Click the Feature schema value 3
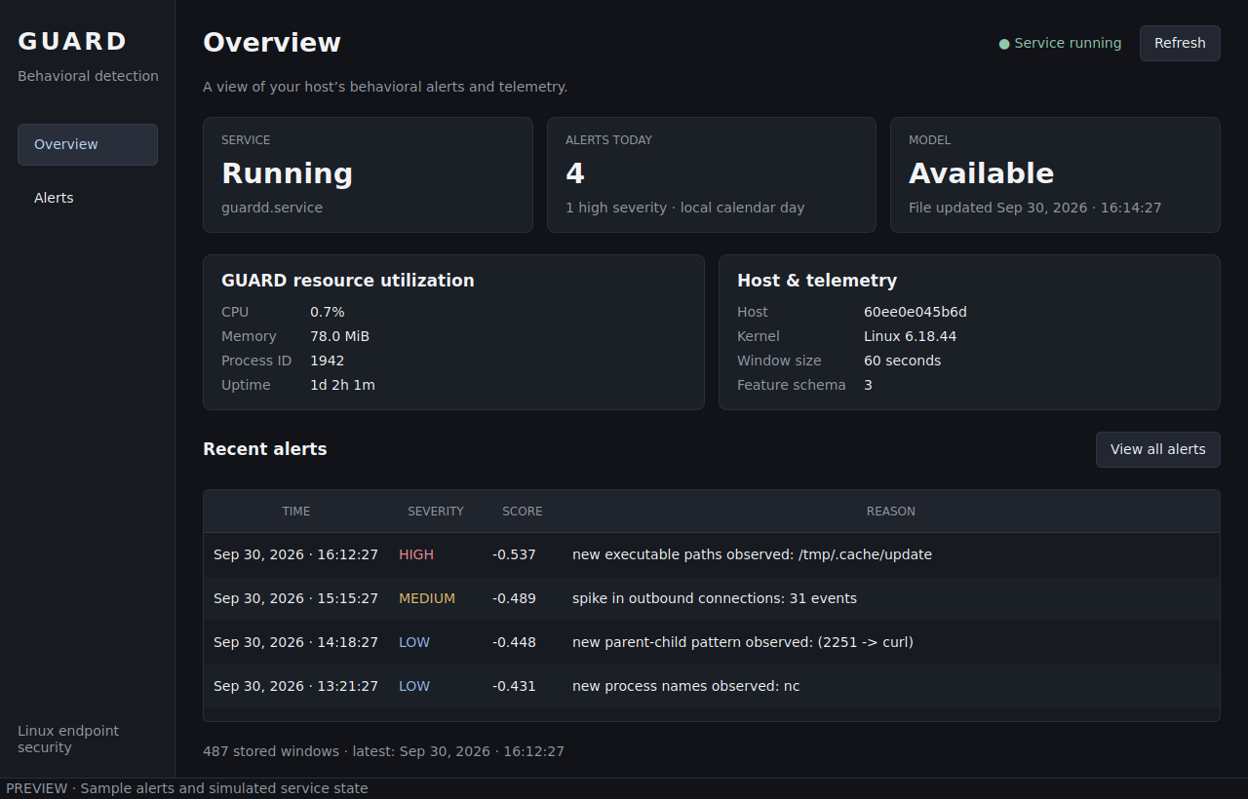The width and height of the screenshot is (1248, 799). tap(868, 385)
